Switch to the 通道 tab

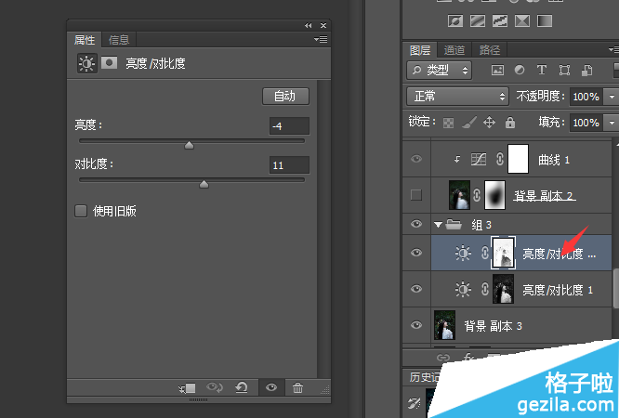point(454,50)
